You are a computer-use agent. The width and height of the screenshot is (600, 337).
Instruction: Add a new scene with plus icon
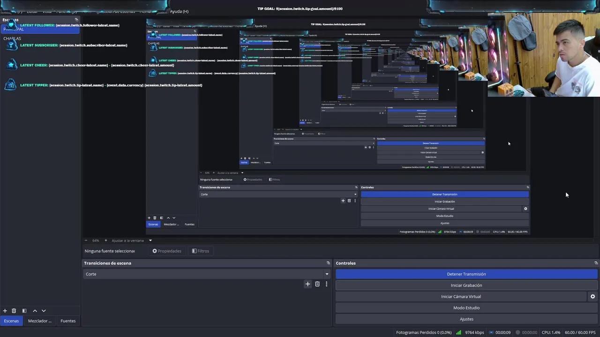5,311
